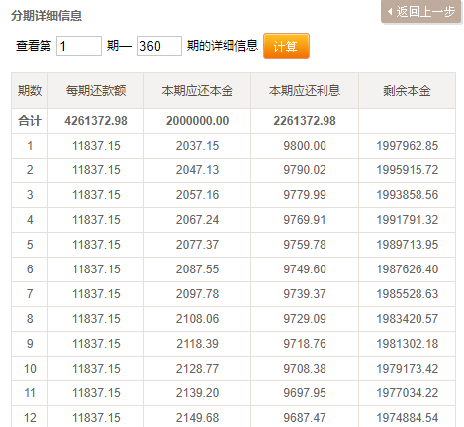Click the orange 计算 button
The width and height of the screenshot is (464, 427).
pos(286,46)
